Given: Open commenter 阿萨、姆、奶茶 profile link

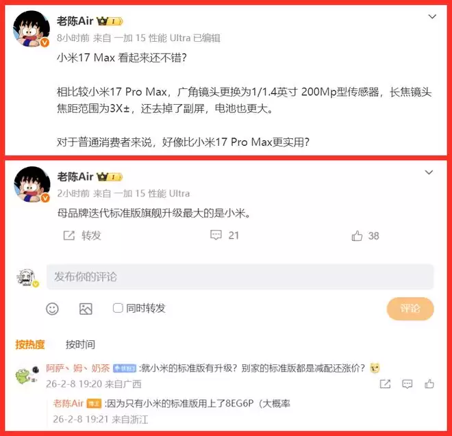Looking at the screenshot, I should click(78, 368).
